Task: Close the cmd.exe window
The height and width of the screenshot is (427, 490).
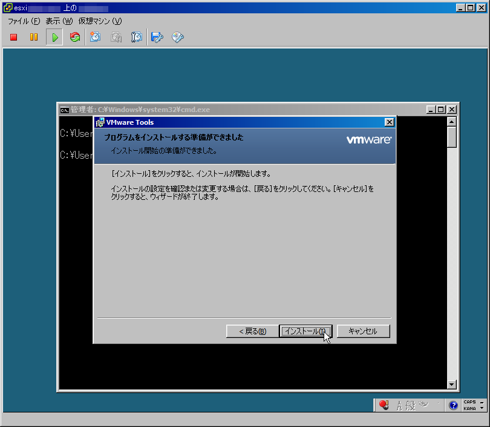Action: click(x=451, y=110)
